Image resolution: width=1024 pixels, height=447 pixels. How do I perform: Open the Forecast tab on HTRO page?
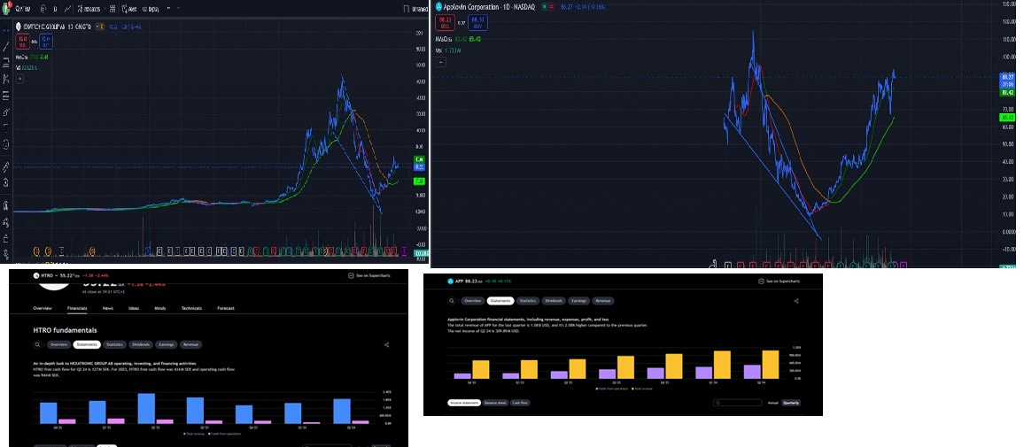[x=225, y=308]
